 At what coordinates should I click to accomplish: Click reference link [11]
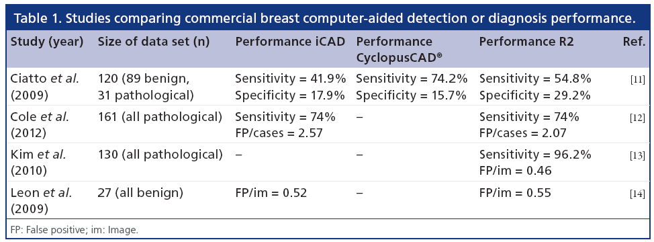(639, 79)
